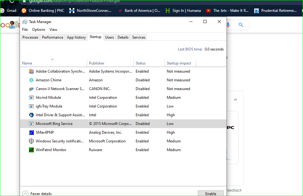Screen dimensions: 303x196
Task: Click the Amazon Chime app icon
Action: coord(31,80)
